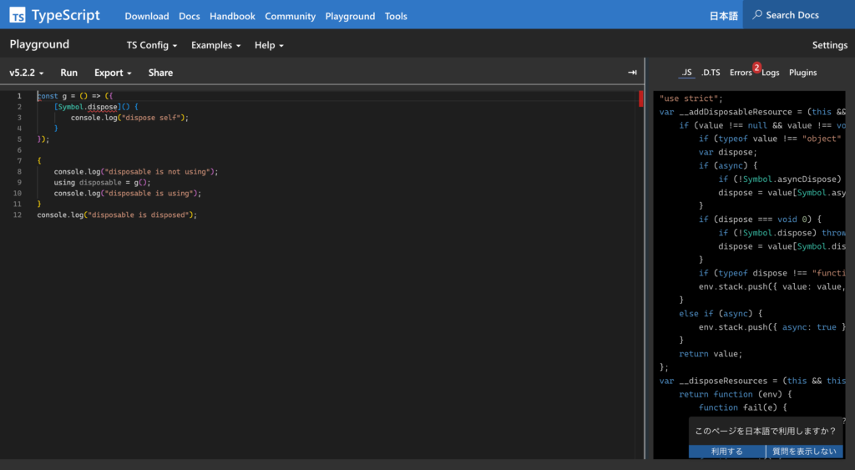Open the Help dropdown menu
The image size is (855, 470).
click(269, 45)
